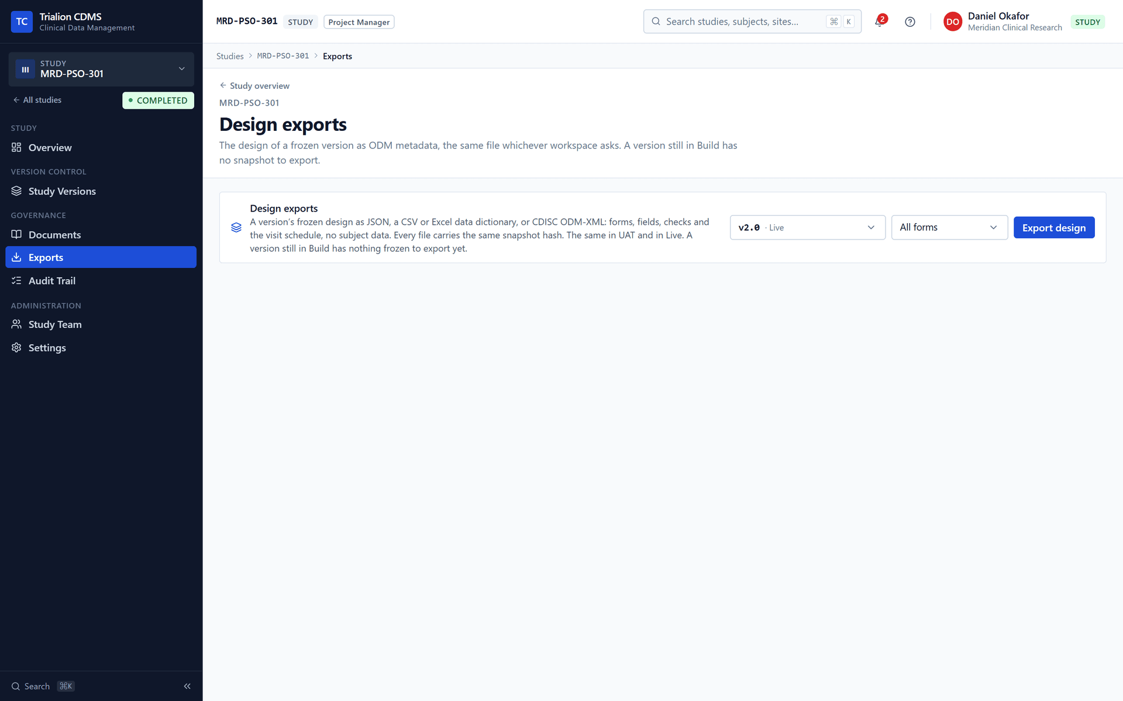Click the search studies input field

click(752, 22)
